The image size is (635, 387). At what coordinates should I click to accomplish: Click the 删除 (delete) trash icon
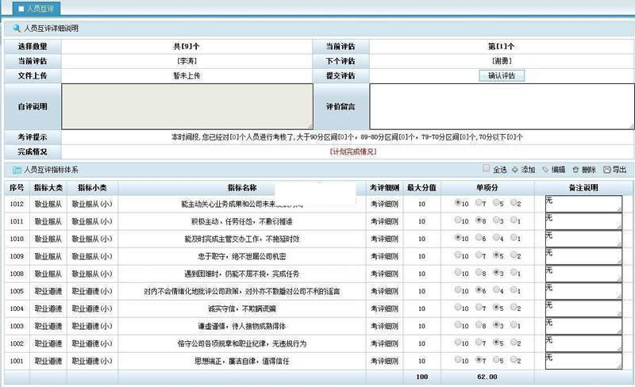575,170
